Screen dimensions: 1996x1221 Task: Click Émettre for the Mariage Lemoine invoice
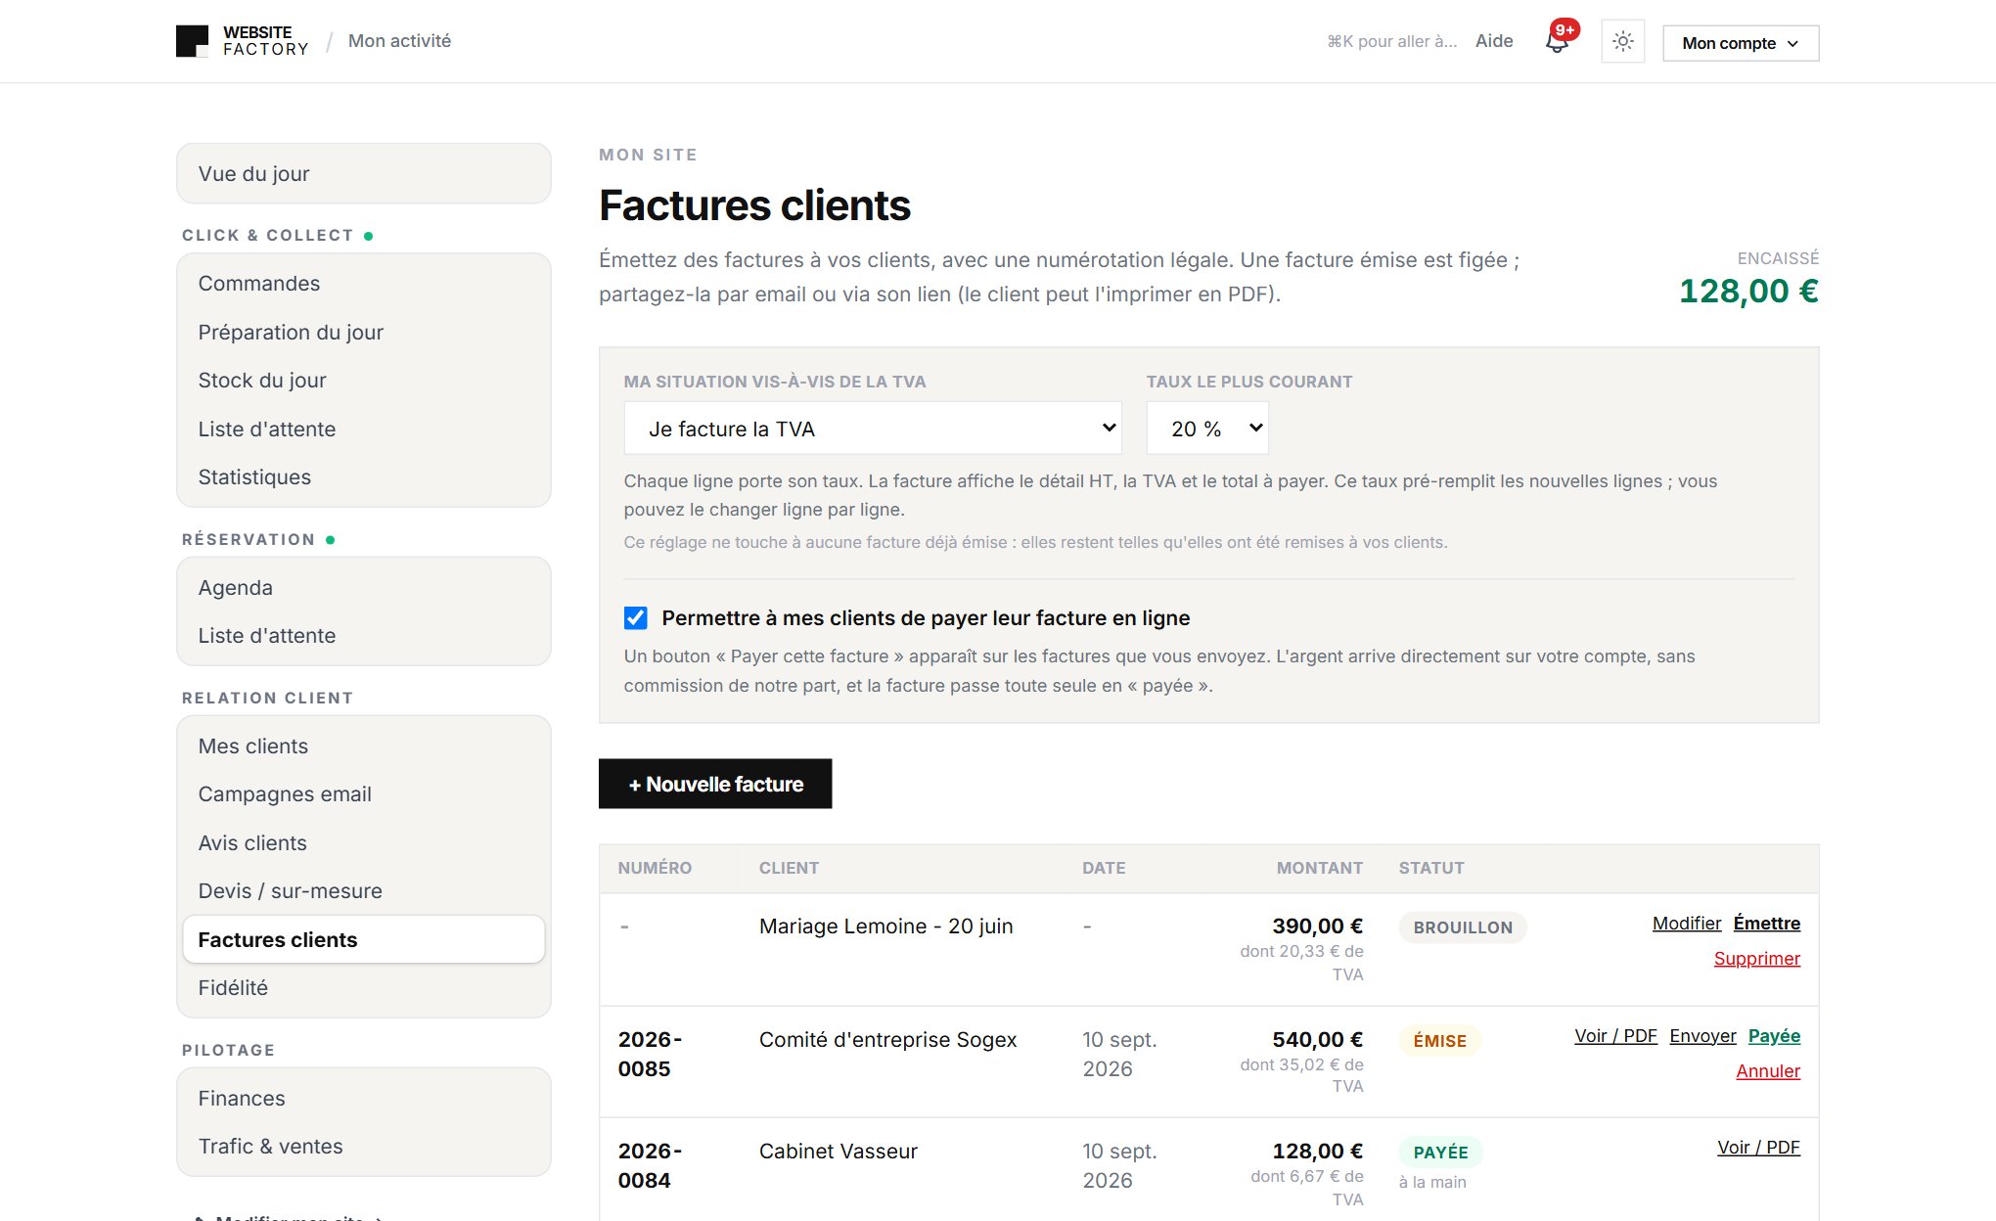click(x=1767, y=924)
